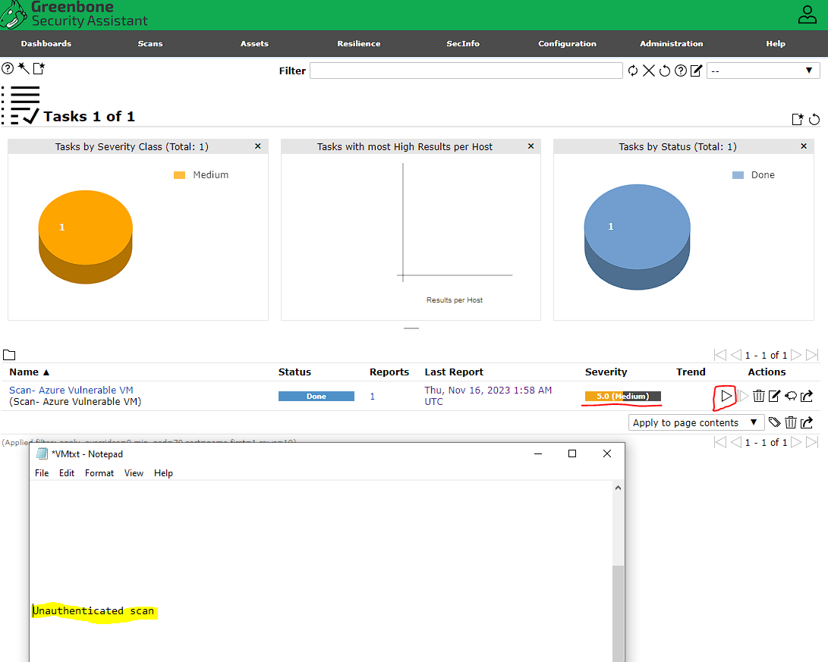This screenshot has width=828, height=662.
Task: Close Tasks with most High Results chart
Action: [x=530, y=146]
